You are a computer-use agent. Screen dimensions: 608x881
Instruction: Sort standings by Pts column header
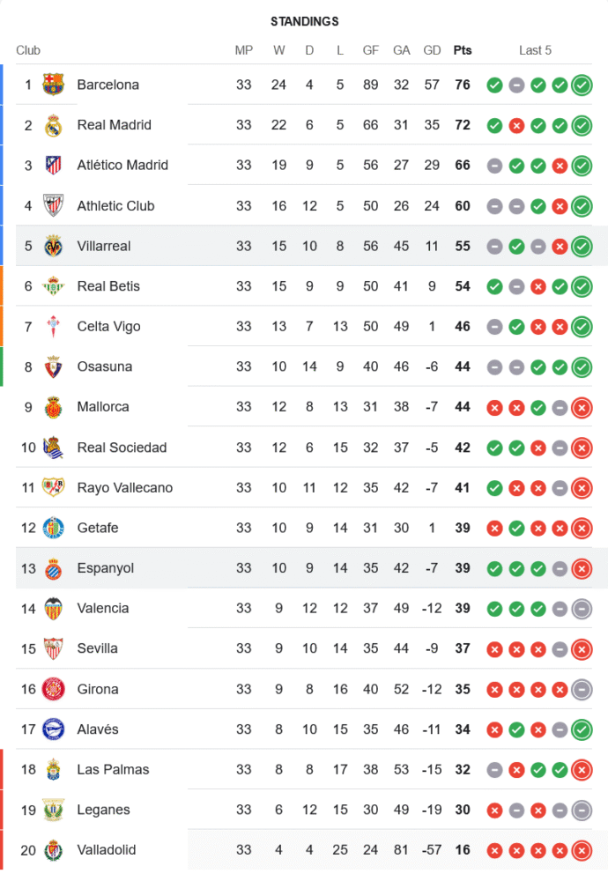pos(463,50)
